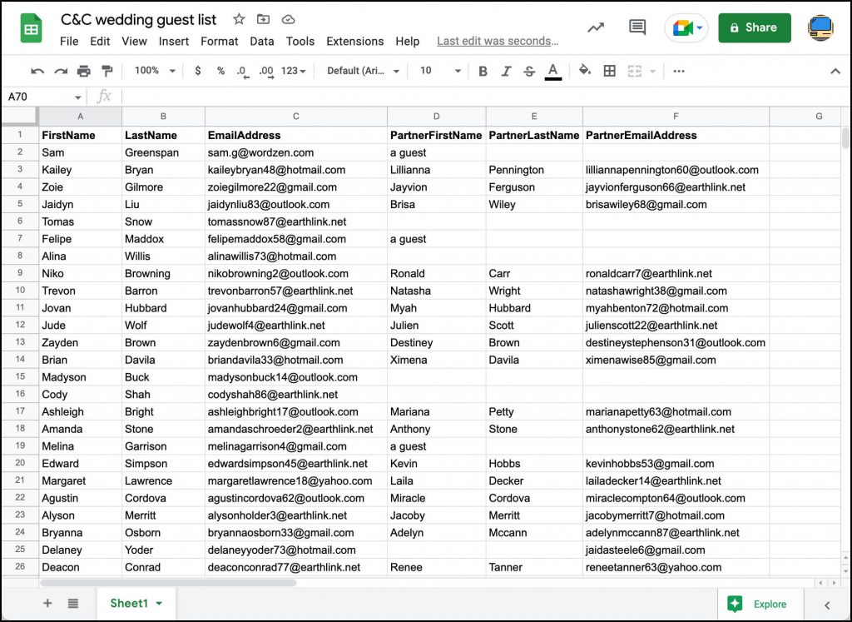Viewport: 852px width, 622px height.
Task: Expand the Default (Arial) font dropdown
Action: tap(364, 72)
